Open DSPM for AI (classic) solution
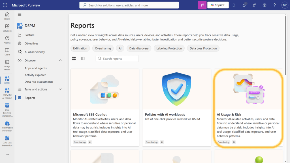 pyautogui.click(x=7, y=93)
